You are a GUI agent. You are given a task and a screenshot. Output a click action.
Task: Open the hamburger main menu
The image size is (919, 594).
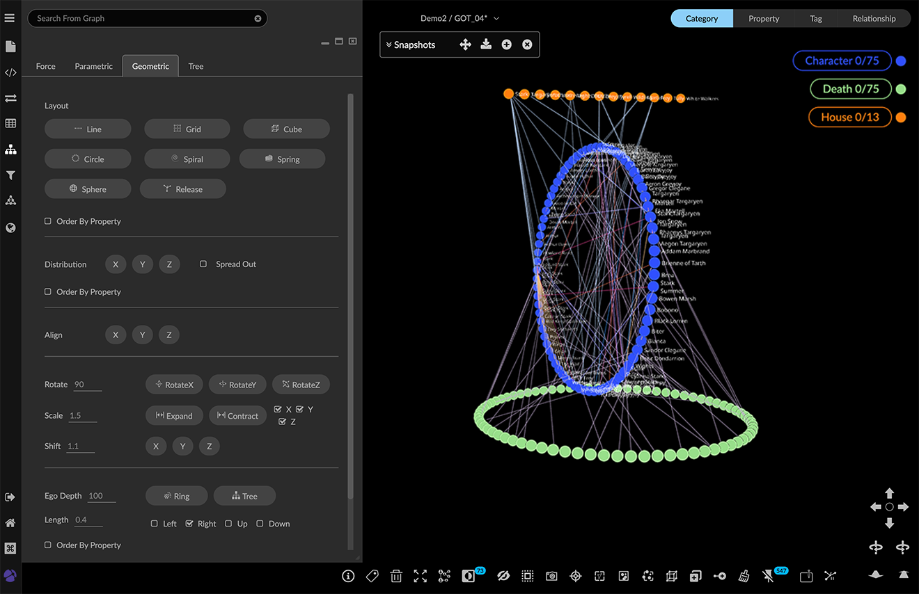pyautogui.click(x=10, y=18)
